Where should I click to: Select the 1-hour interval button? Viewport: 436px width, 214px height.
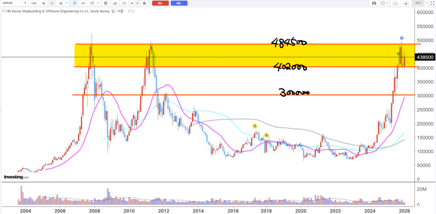33,3
